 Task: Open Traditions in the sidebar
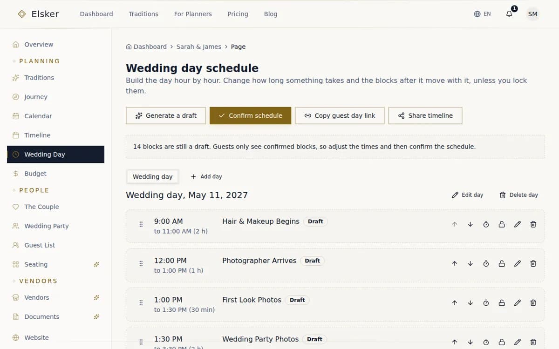(55, 78)
